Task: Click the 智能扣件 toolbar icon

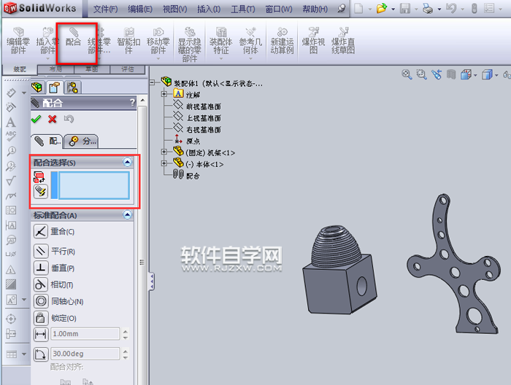Action: 128,41
